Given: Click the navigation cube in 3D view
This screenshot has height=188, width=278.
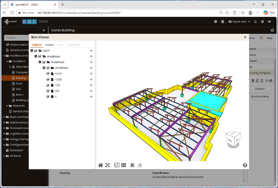Looking at the screenshot, I should pyautogui.click(x=233, y=139).
